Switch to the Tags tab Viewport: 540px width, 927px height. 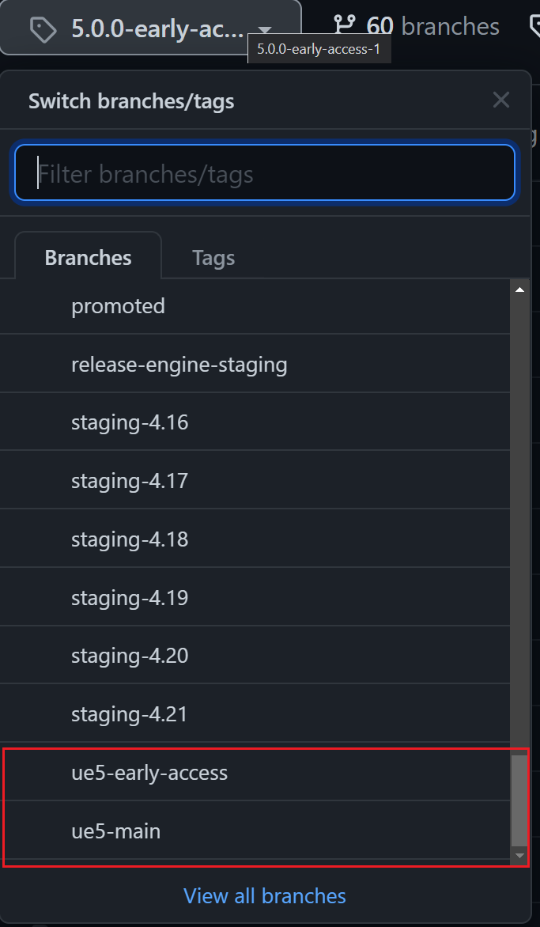[213, 258]
